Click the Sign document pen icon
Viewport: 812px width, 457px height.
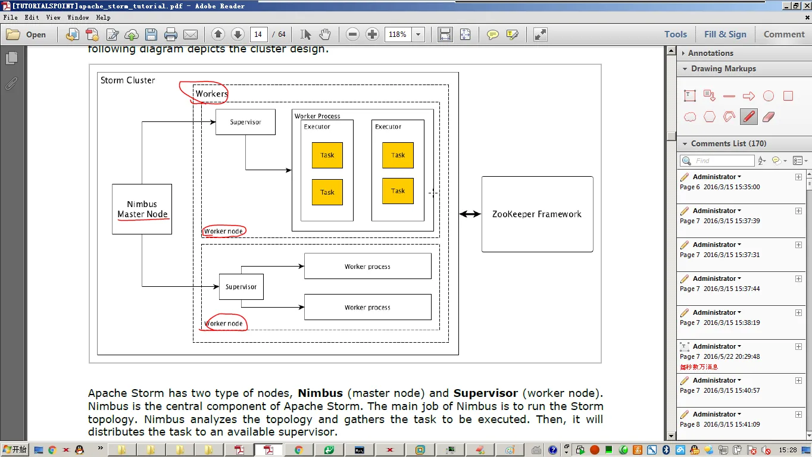[112, 35]
